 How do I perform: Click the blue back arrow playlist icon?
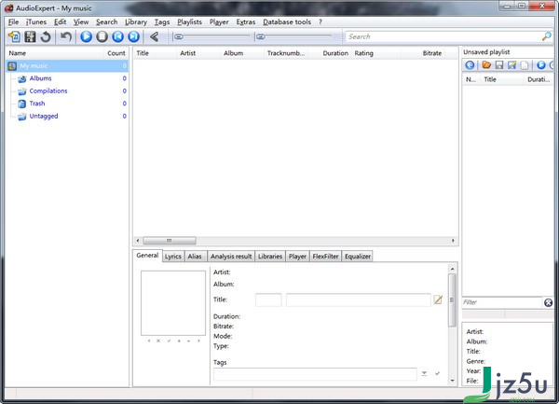[x=470, y=65]
